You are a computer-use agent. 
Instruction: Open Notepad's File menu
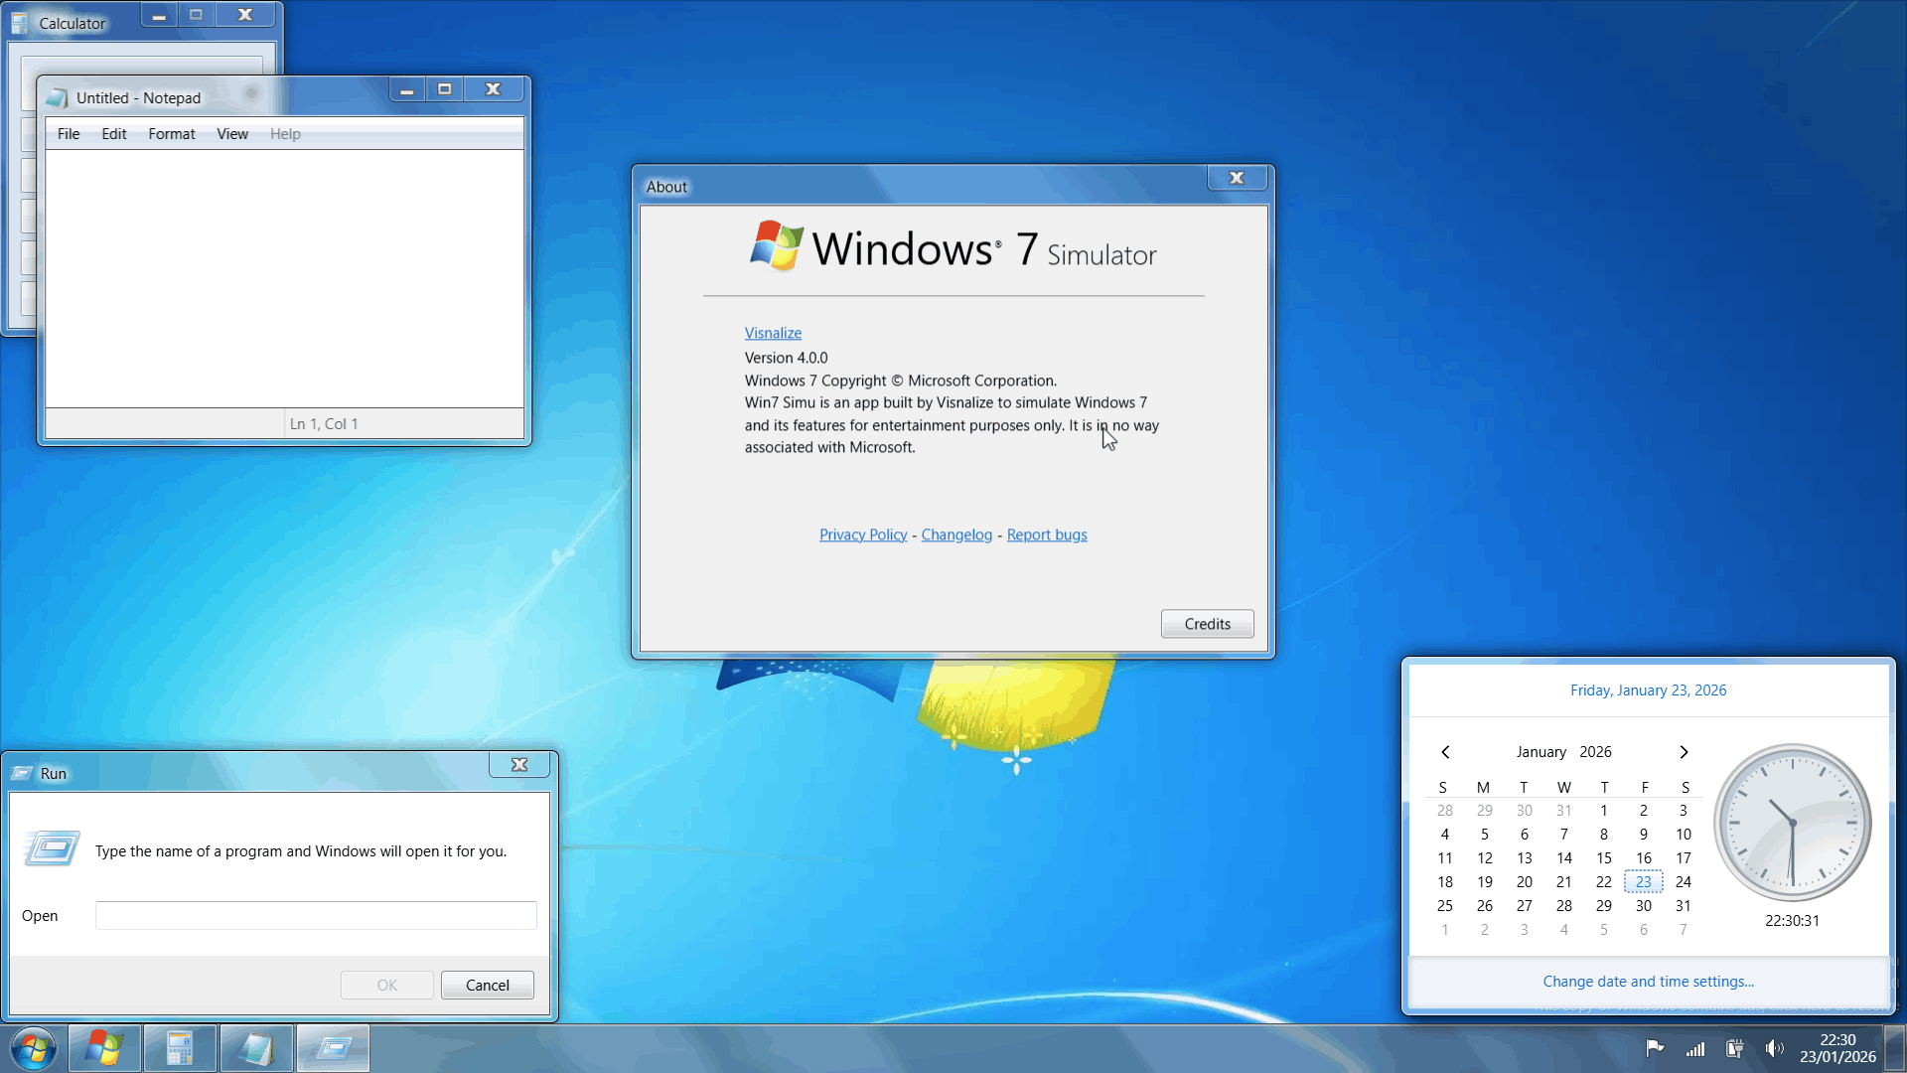point(69,134)
